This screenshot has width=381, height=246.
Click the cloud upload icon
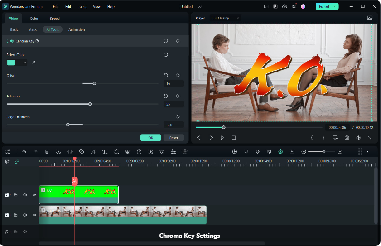[x=285, y=6]
